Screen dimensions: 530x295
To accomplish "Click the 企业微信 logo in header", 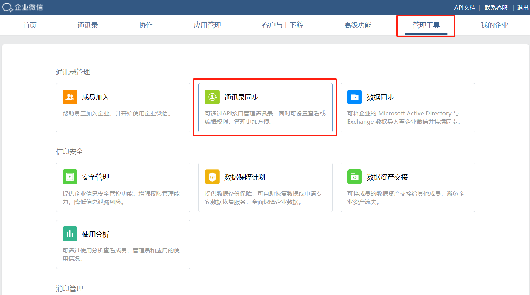I will [22, 8].
